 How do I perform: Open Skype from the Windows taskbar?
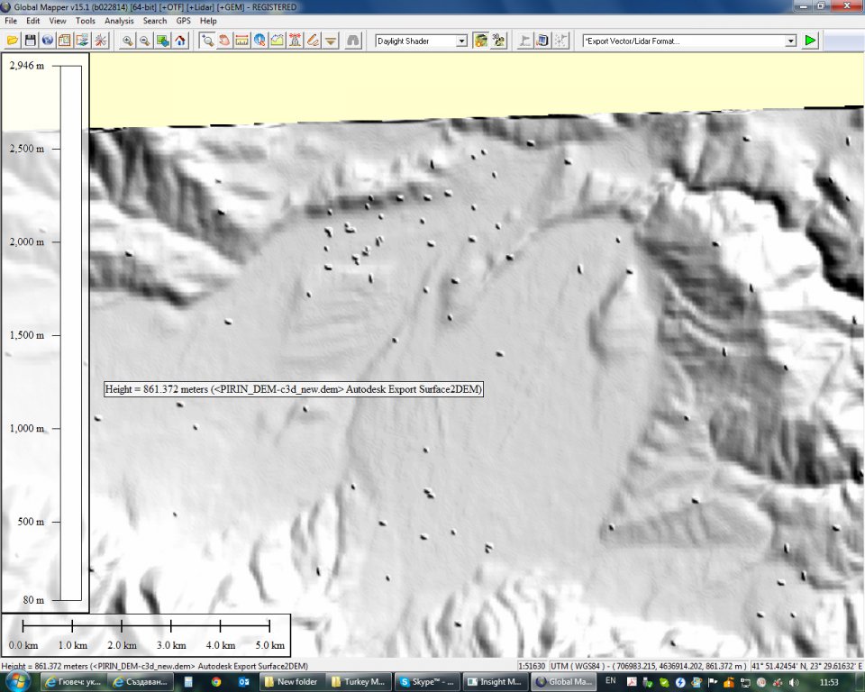tap(426, 682)
